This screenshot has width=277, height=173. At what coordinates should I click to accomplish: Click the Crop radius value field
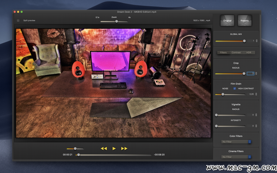click(x=250, y=73)
